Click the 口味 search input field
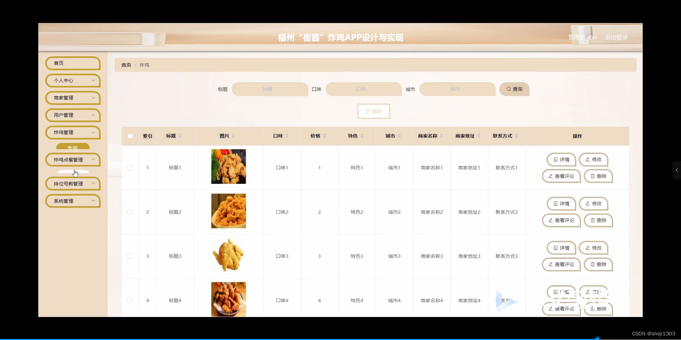The image size is (681, 340). pyautogui.click(x=363, y=89)
